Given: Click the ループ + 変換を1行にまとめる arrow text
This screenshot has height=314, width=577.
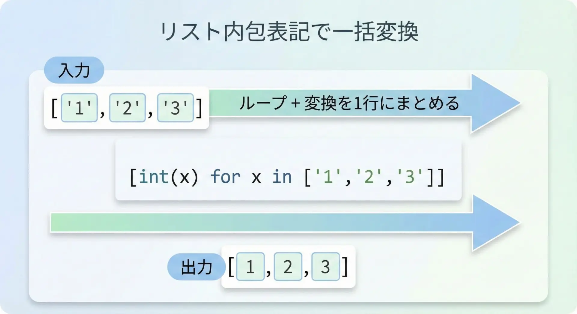Looking at the screenshot, I should 349,103.
